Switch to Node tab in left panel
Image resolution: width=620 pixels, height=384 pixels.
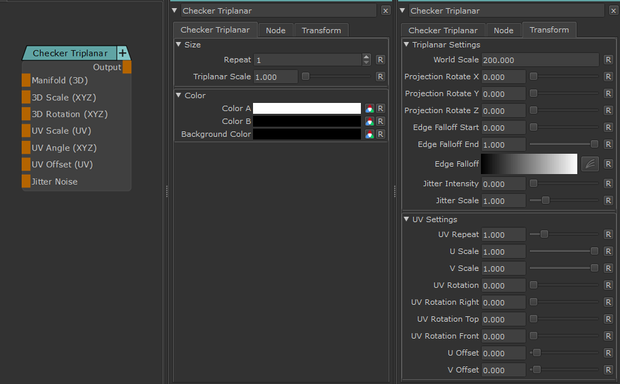(275, 30)
